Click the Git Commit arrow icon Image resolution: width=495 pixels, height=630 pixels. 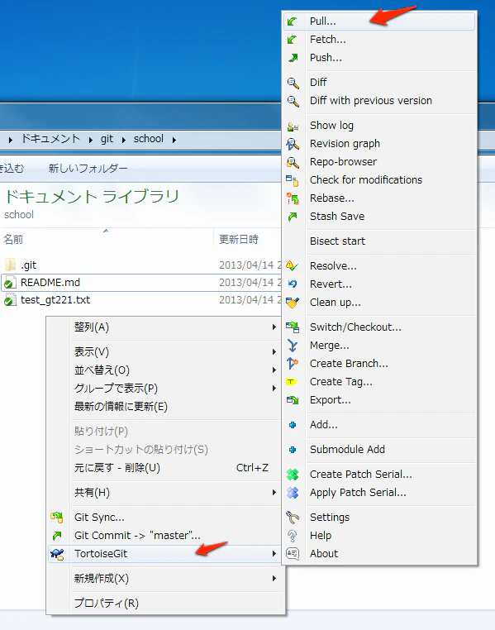[57, 536]
